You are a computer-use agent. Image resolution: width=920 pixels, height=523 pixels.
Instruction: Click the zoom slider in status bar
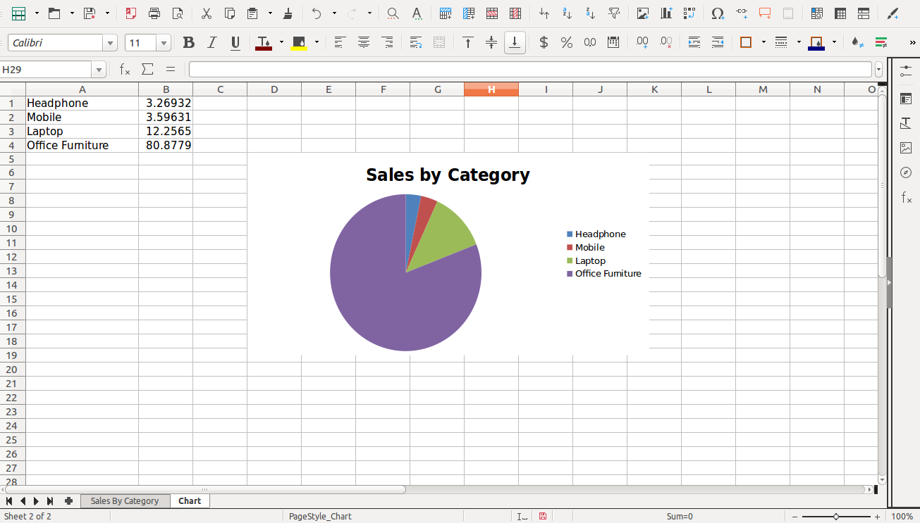click(836, 516)
